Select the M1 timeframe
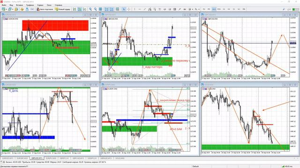 point(204,9)
